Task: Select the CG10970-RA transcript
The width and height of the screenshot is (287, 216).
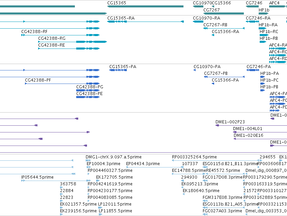Action: pos(198,22)
